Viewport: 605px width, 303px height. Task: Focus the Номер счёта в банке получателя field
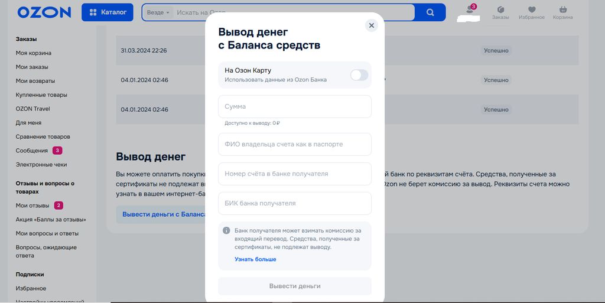(295, 174)
